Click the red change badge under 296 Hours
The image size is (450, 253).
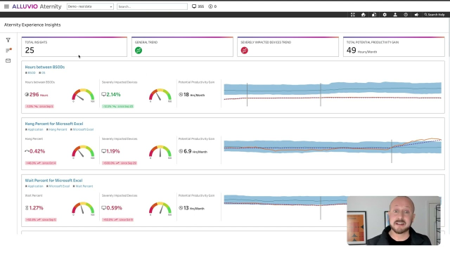pos(39,106)
